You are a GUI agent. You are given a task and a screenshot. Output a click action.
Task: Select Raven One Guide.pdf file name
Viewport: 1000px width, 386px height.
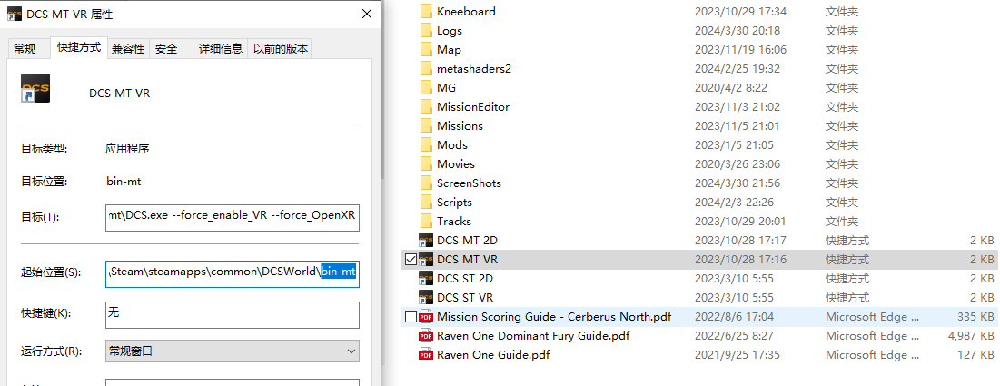(x=493, y=355)
